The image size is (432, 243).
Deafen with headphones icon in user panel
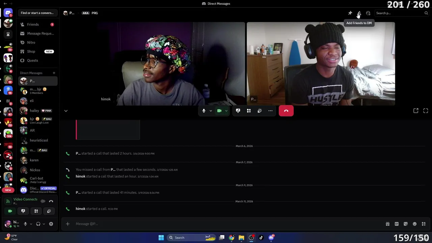(x=38, y=224)
